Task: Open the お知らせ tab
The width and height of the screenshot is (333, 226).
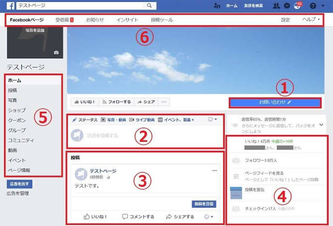Action: pos(95,20)
